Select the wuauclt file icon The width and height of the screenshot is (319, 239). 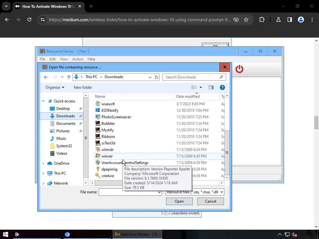pyautogui.click(x=98, y=104)
